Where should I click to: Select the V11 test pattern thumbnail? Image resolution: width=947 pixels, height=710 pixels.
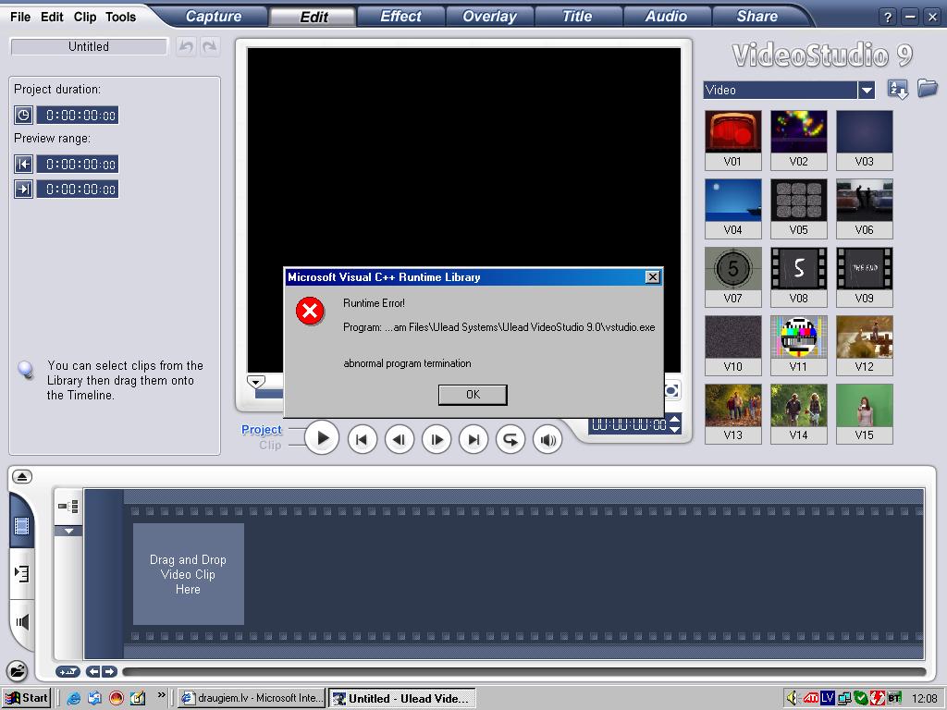click(798, 345)
